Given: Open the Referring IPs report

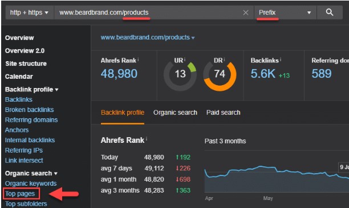Looking at the screenshot, I should coord(24,150).
